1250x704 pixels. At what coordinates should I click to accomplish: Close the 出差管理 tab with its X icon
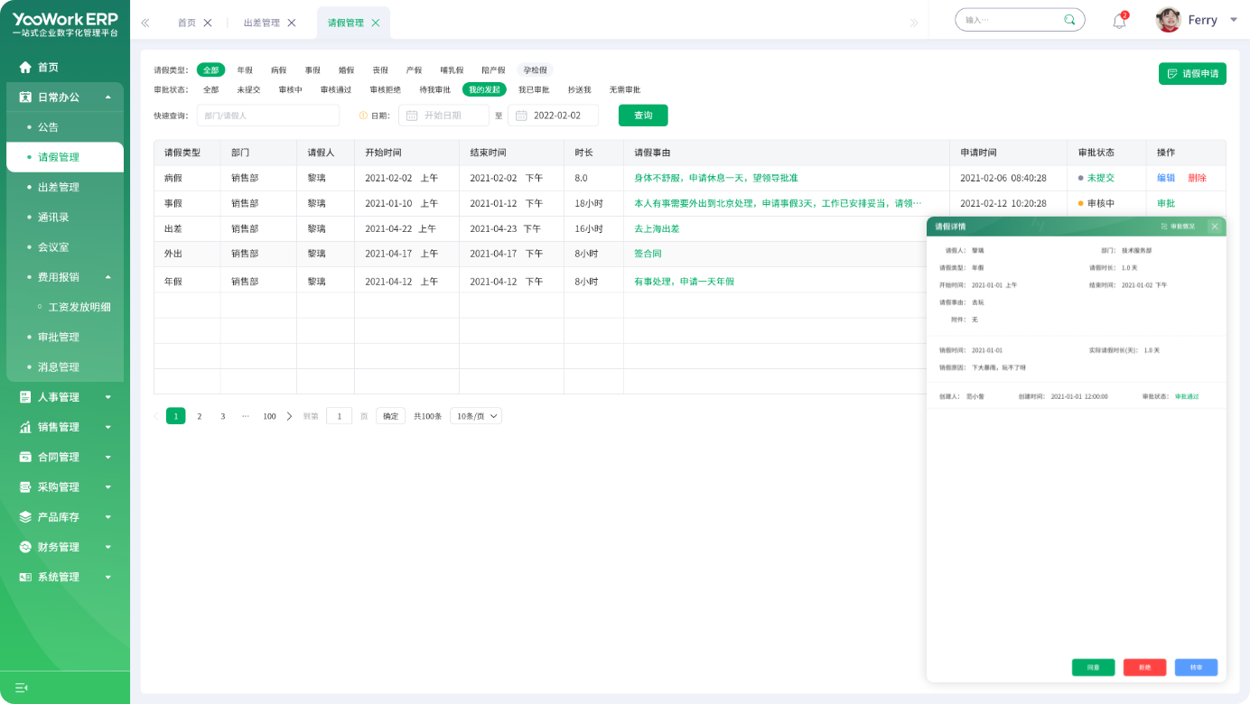pos(292,23)
